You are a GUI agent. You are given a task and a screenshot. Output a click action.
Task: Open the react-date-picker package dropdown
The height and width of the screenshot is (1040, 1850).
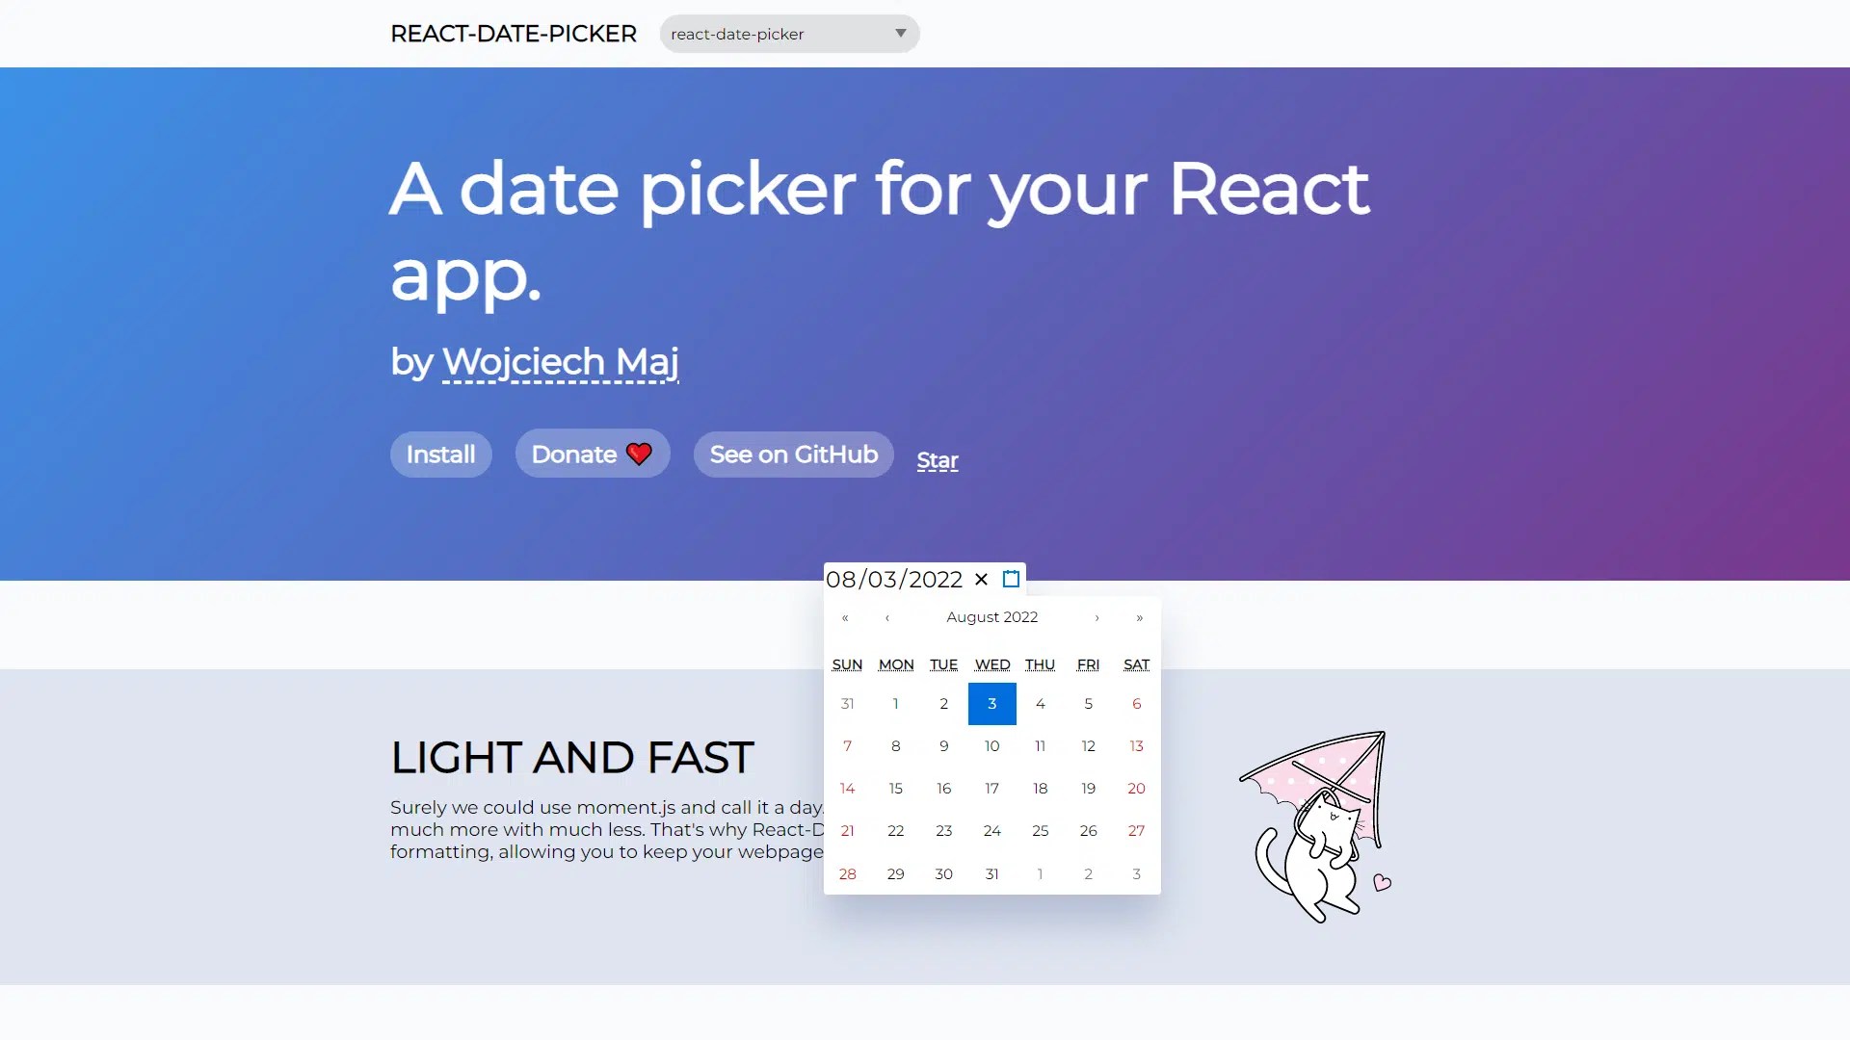tap(789, 34)
